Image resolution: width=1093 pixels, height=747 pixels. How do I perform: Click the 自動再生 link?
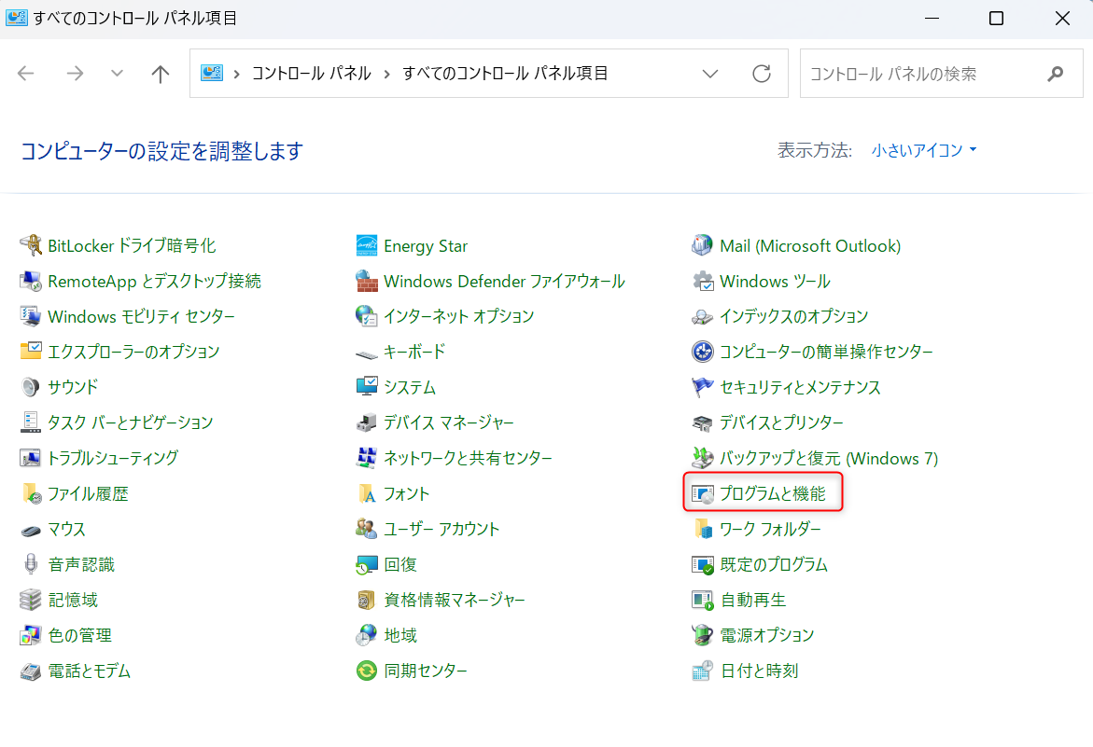(x=753, y=600)
